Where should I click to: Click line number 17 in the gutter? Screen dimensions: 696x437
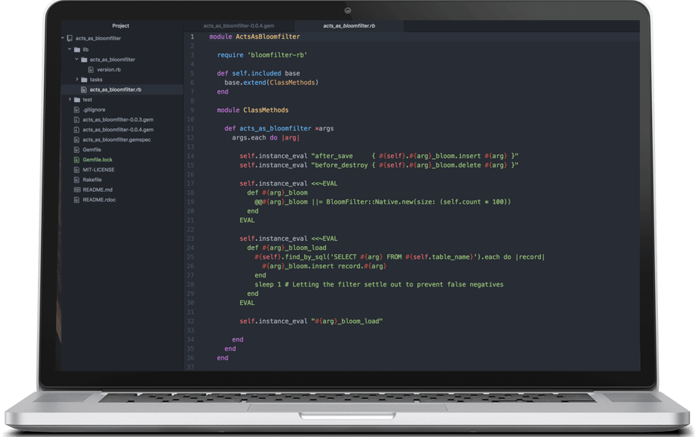coord(190,183)
